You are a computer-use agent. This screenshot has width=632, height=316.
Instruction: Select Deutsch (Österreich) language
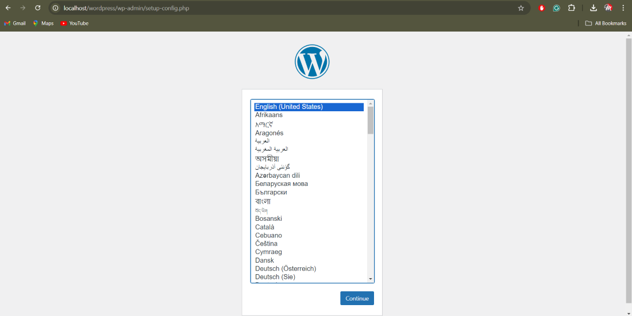pyautogui.click(x=309, y=268)
